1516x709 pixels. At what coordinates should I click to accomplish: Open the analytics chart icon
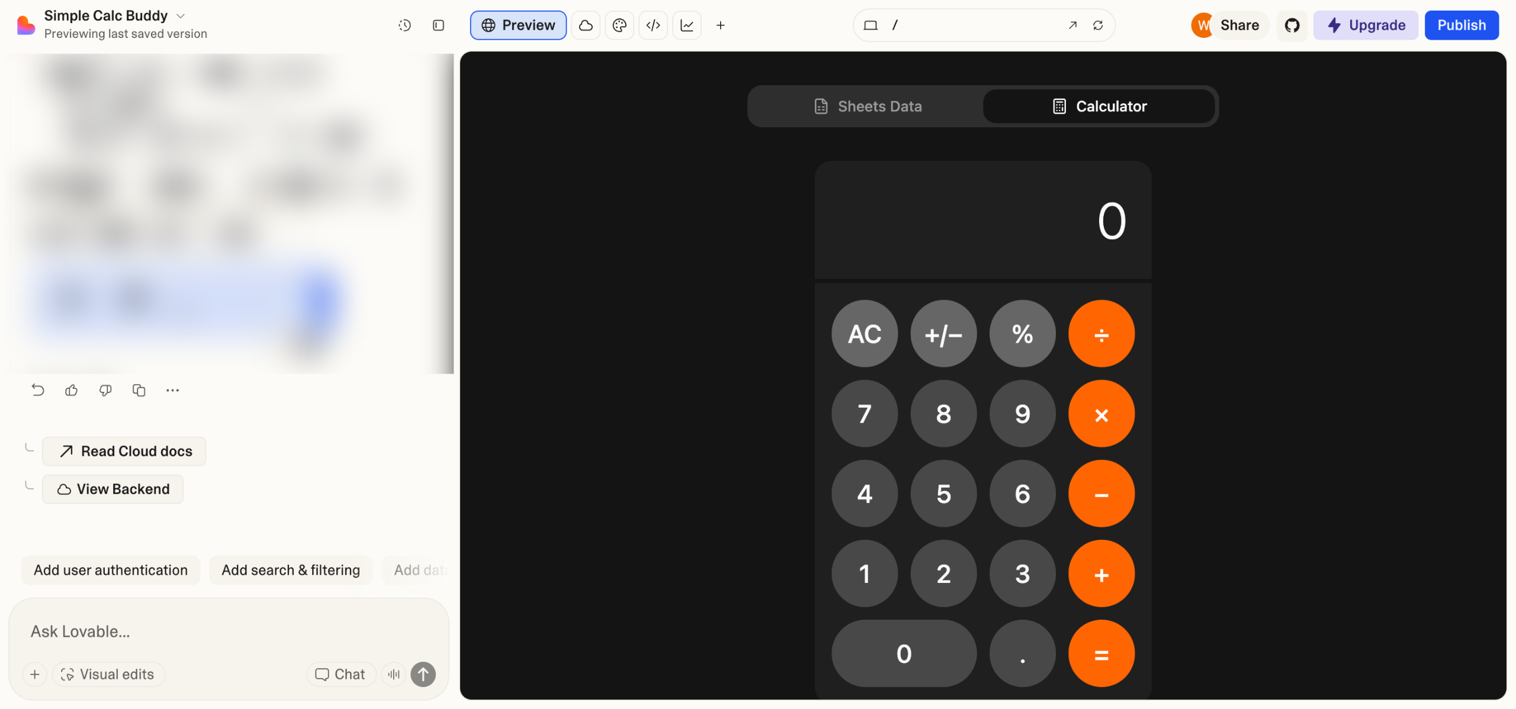(687, 25)
